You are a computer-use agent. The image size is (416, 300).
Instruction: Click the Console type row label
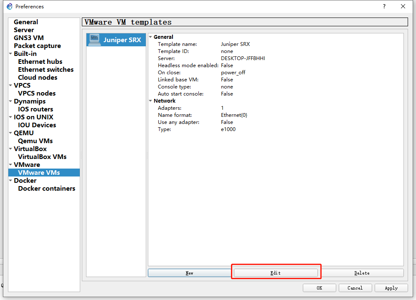click(174, 87)
